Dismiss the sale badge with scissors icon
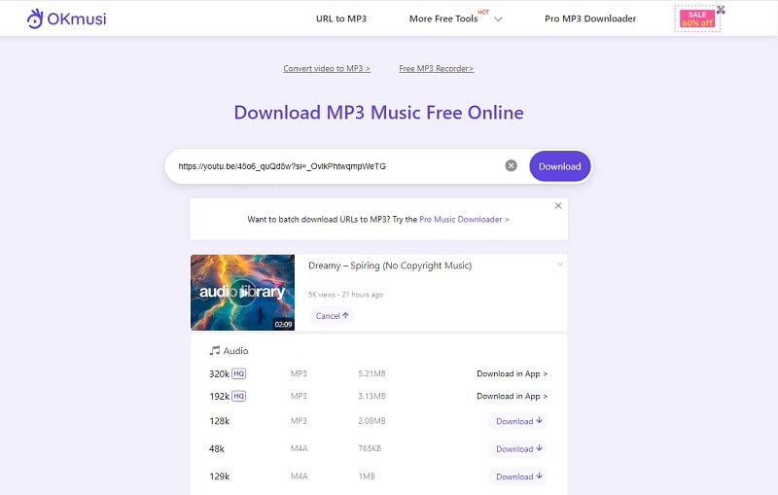Viewport: 778px width, 495px height. 721,10
